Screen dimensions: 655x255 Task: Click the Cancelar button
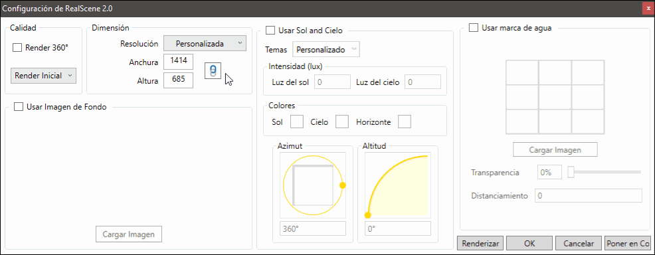click(x=579, y=243)
